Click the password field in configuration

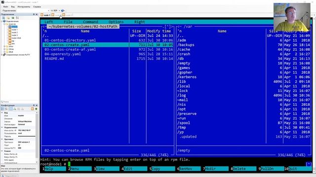pos(27,136)
